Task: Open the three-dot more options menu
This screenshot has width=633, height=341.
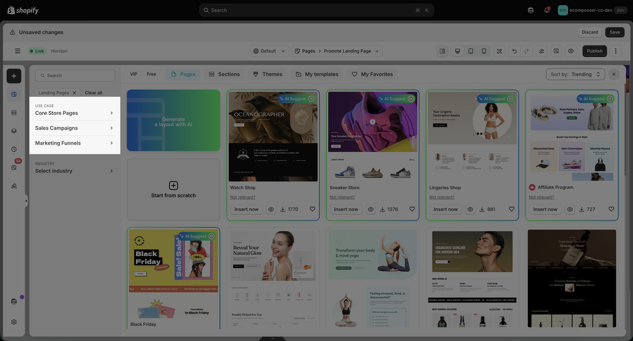Action: pos(616,51)
